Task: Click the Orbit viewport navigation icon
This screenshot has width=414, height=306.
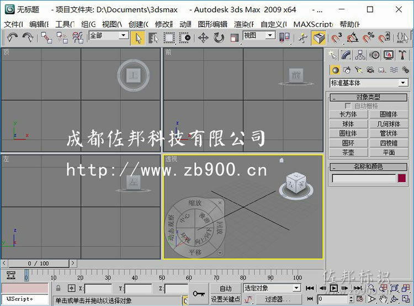Action: (x=395, y=299)
